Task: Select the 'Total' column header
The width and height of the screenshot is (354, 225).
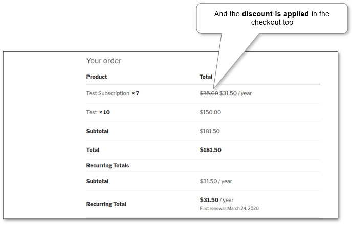Action: coord(206,77)
